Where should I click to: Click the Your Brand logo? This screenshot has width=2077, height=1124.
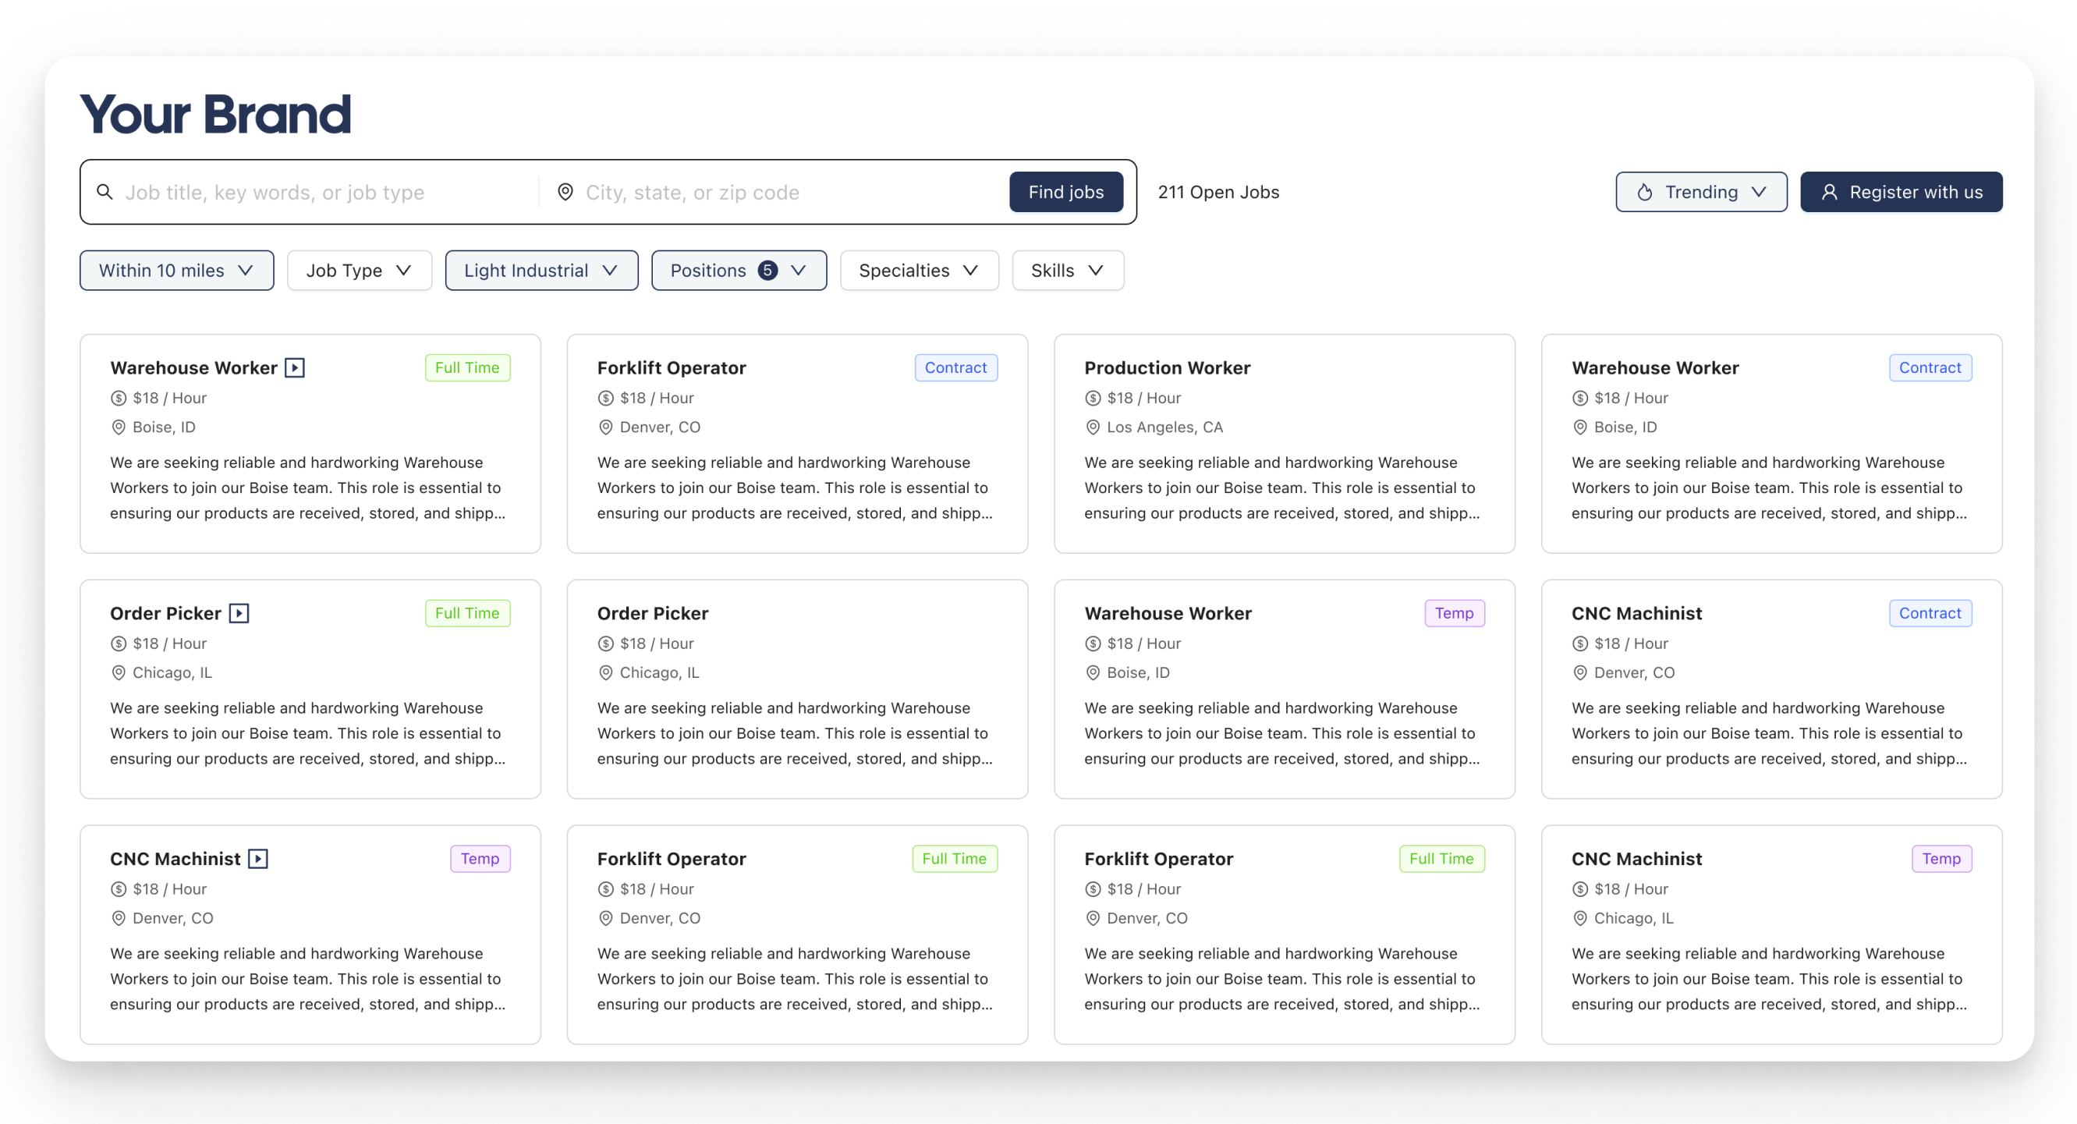tap(215, 115)
